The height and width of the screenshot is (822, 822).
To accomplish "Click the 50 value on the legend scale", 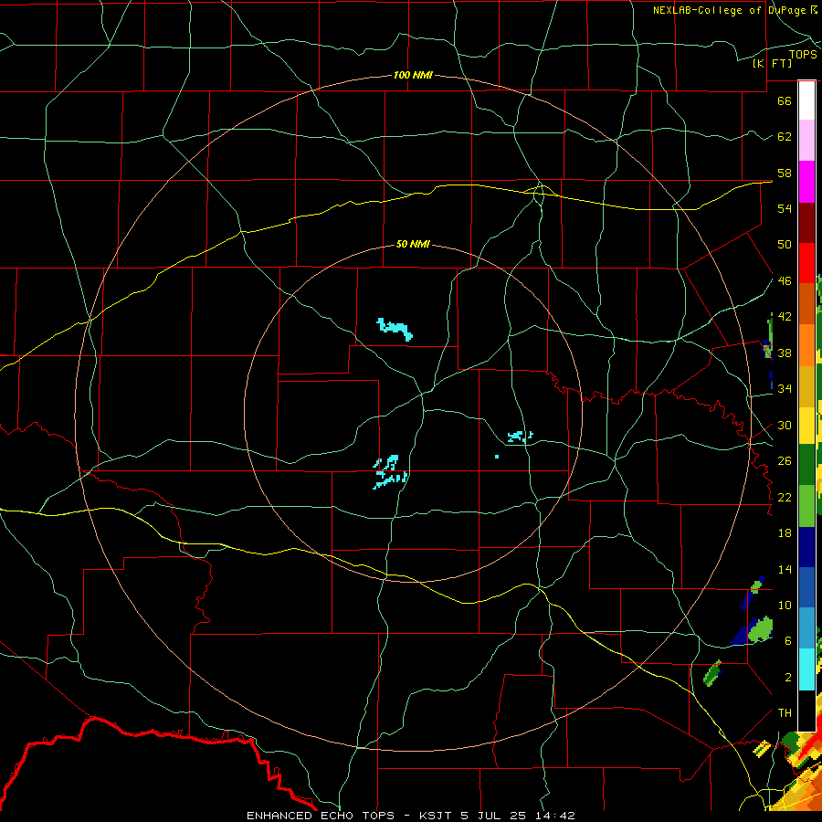I will tap(785, 245).
